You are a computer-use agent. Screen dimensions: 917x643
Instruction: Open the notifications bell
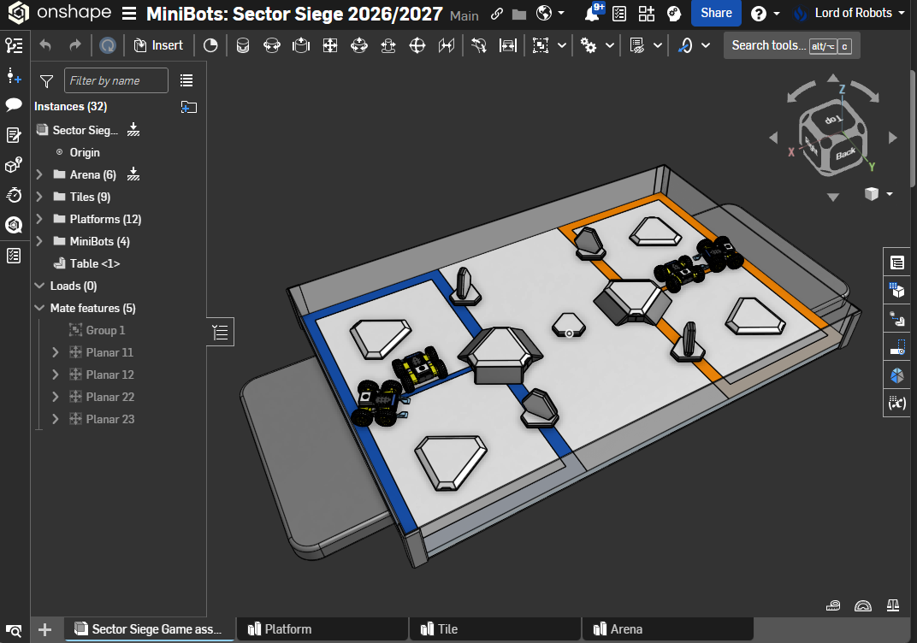pyautogui.click(x=593, y=13)
